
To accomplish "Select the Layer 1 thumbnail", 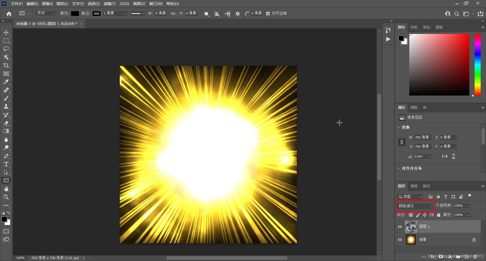I will [411, 227].
